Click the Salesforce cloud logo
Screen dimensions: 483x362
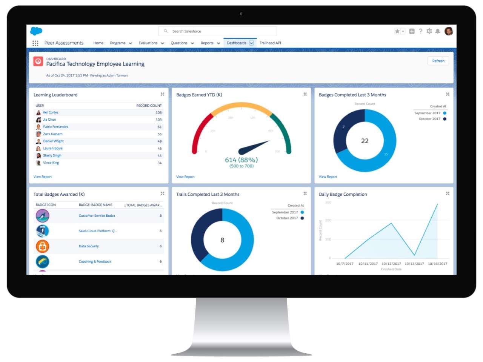coord(36,31)
